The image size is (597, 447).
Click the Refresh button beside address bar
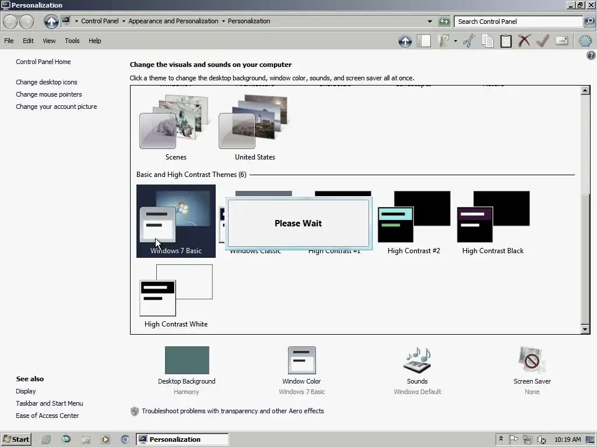click(444, 22)
